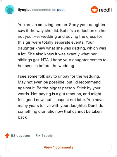Click the "58 upvotes" count label
Image resolution: width=117 pixels, height=157 pixels.
coord(20,136)
